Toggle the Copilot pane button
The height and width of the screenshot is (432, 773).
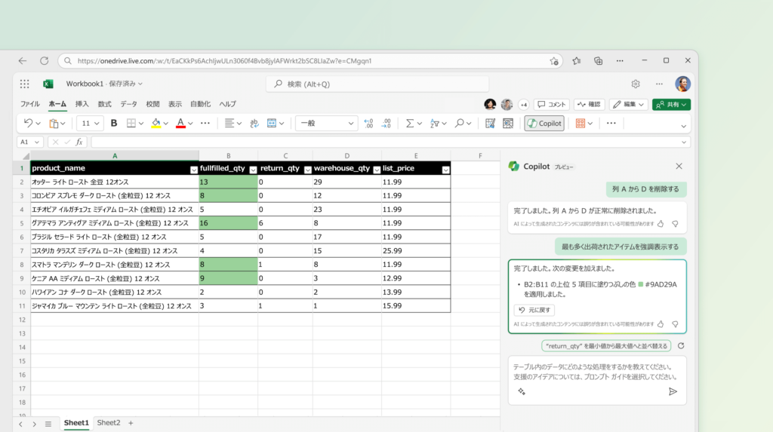click(x=544, y=123)
